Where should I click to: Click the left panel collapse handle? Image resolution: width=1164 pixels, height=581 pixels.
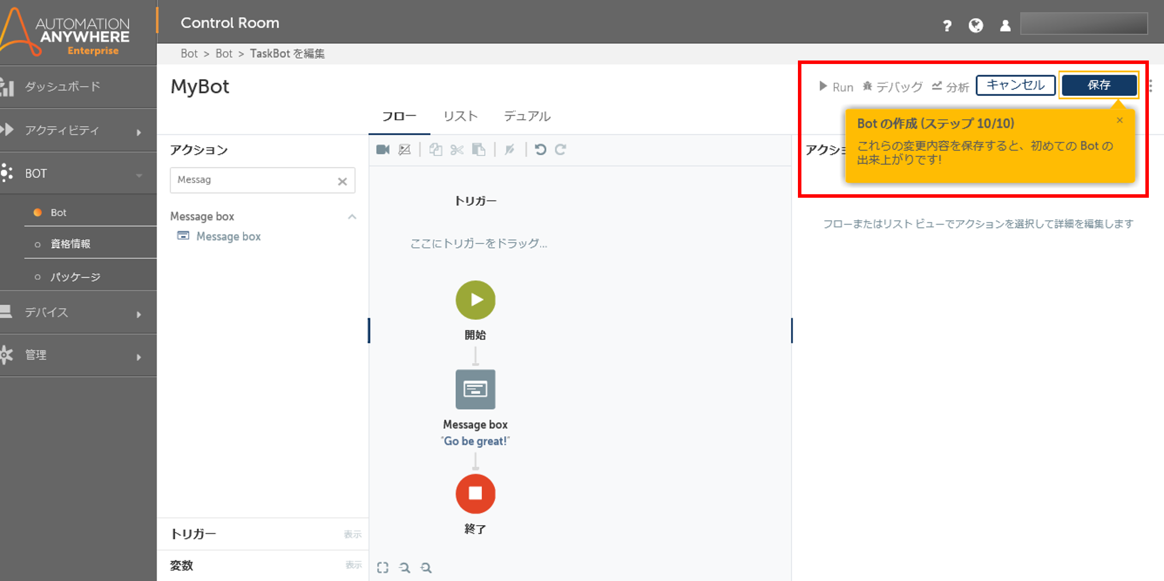point(369,330)
